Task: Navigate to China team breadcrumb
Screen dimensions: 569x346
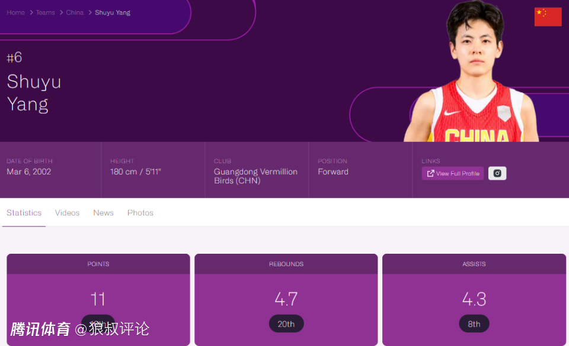Action: (75, 12)
